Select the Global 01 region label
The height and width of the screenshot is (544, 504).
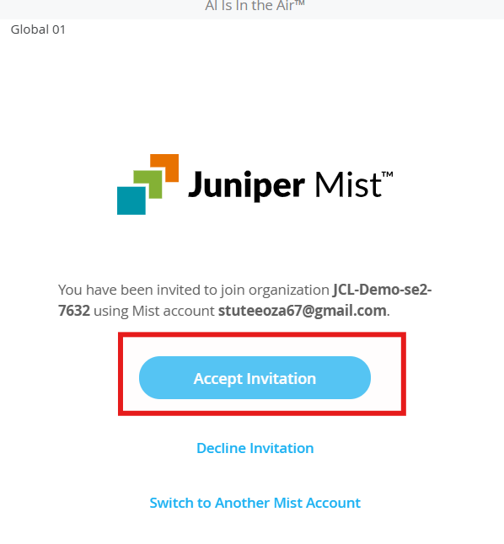click(38, 29)
